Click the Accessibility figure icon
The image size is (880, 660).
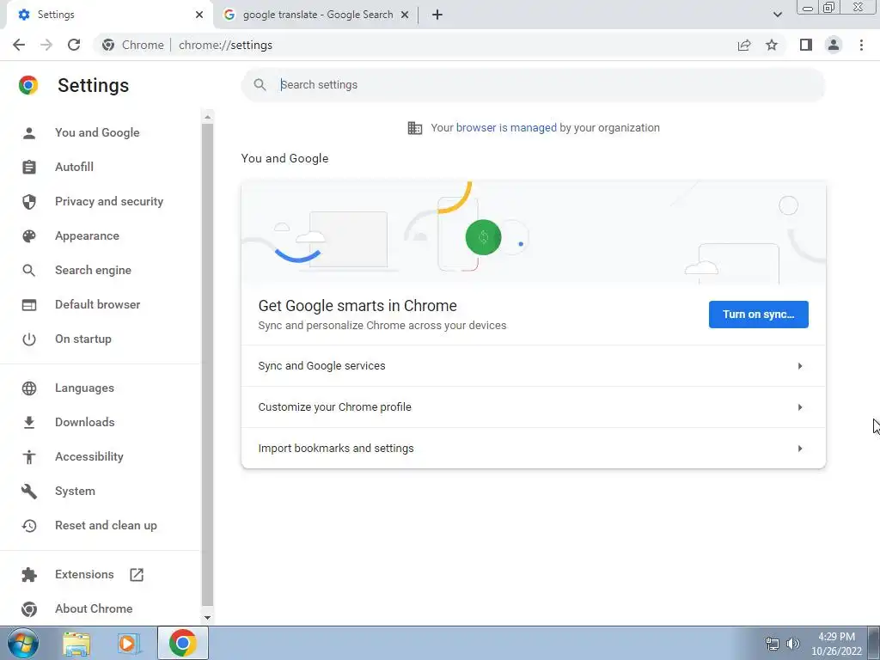point(29,457)
